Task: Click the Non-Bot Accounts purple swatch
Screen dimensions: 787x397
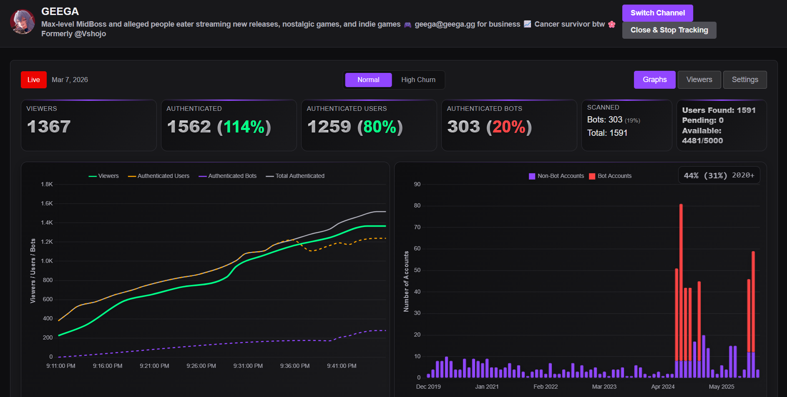Action: [532, 176]
